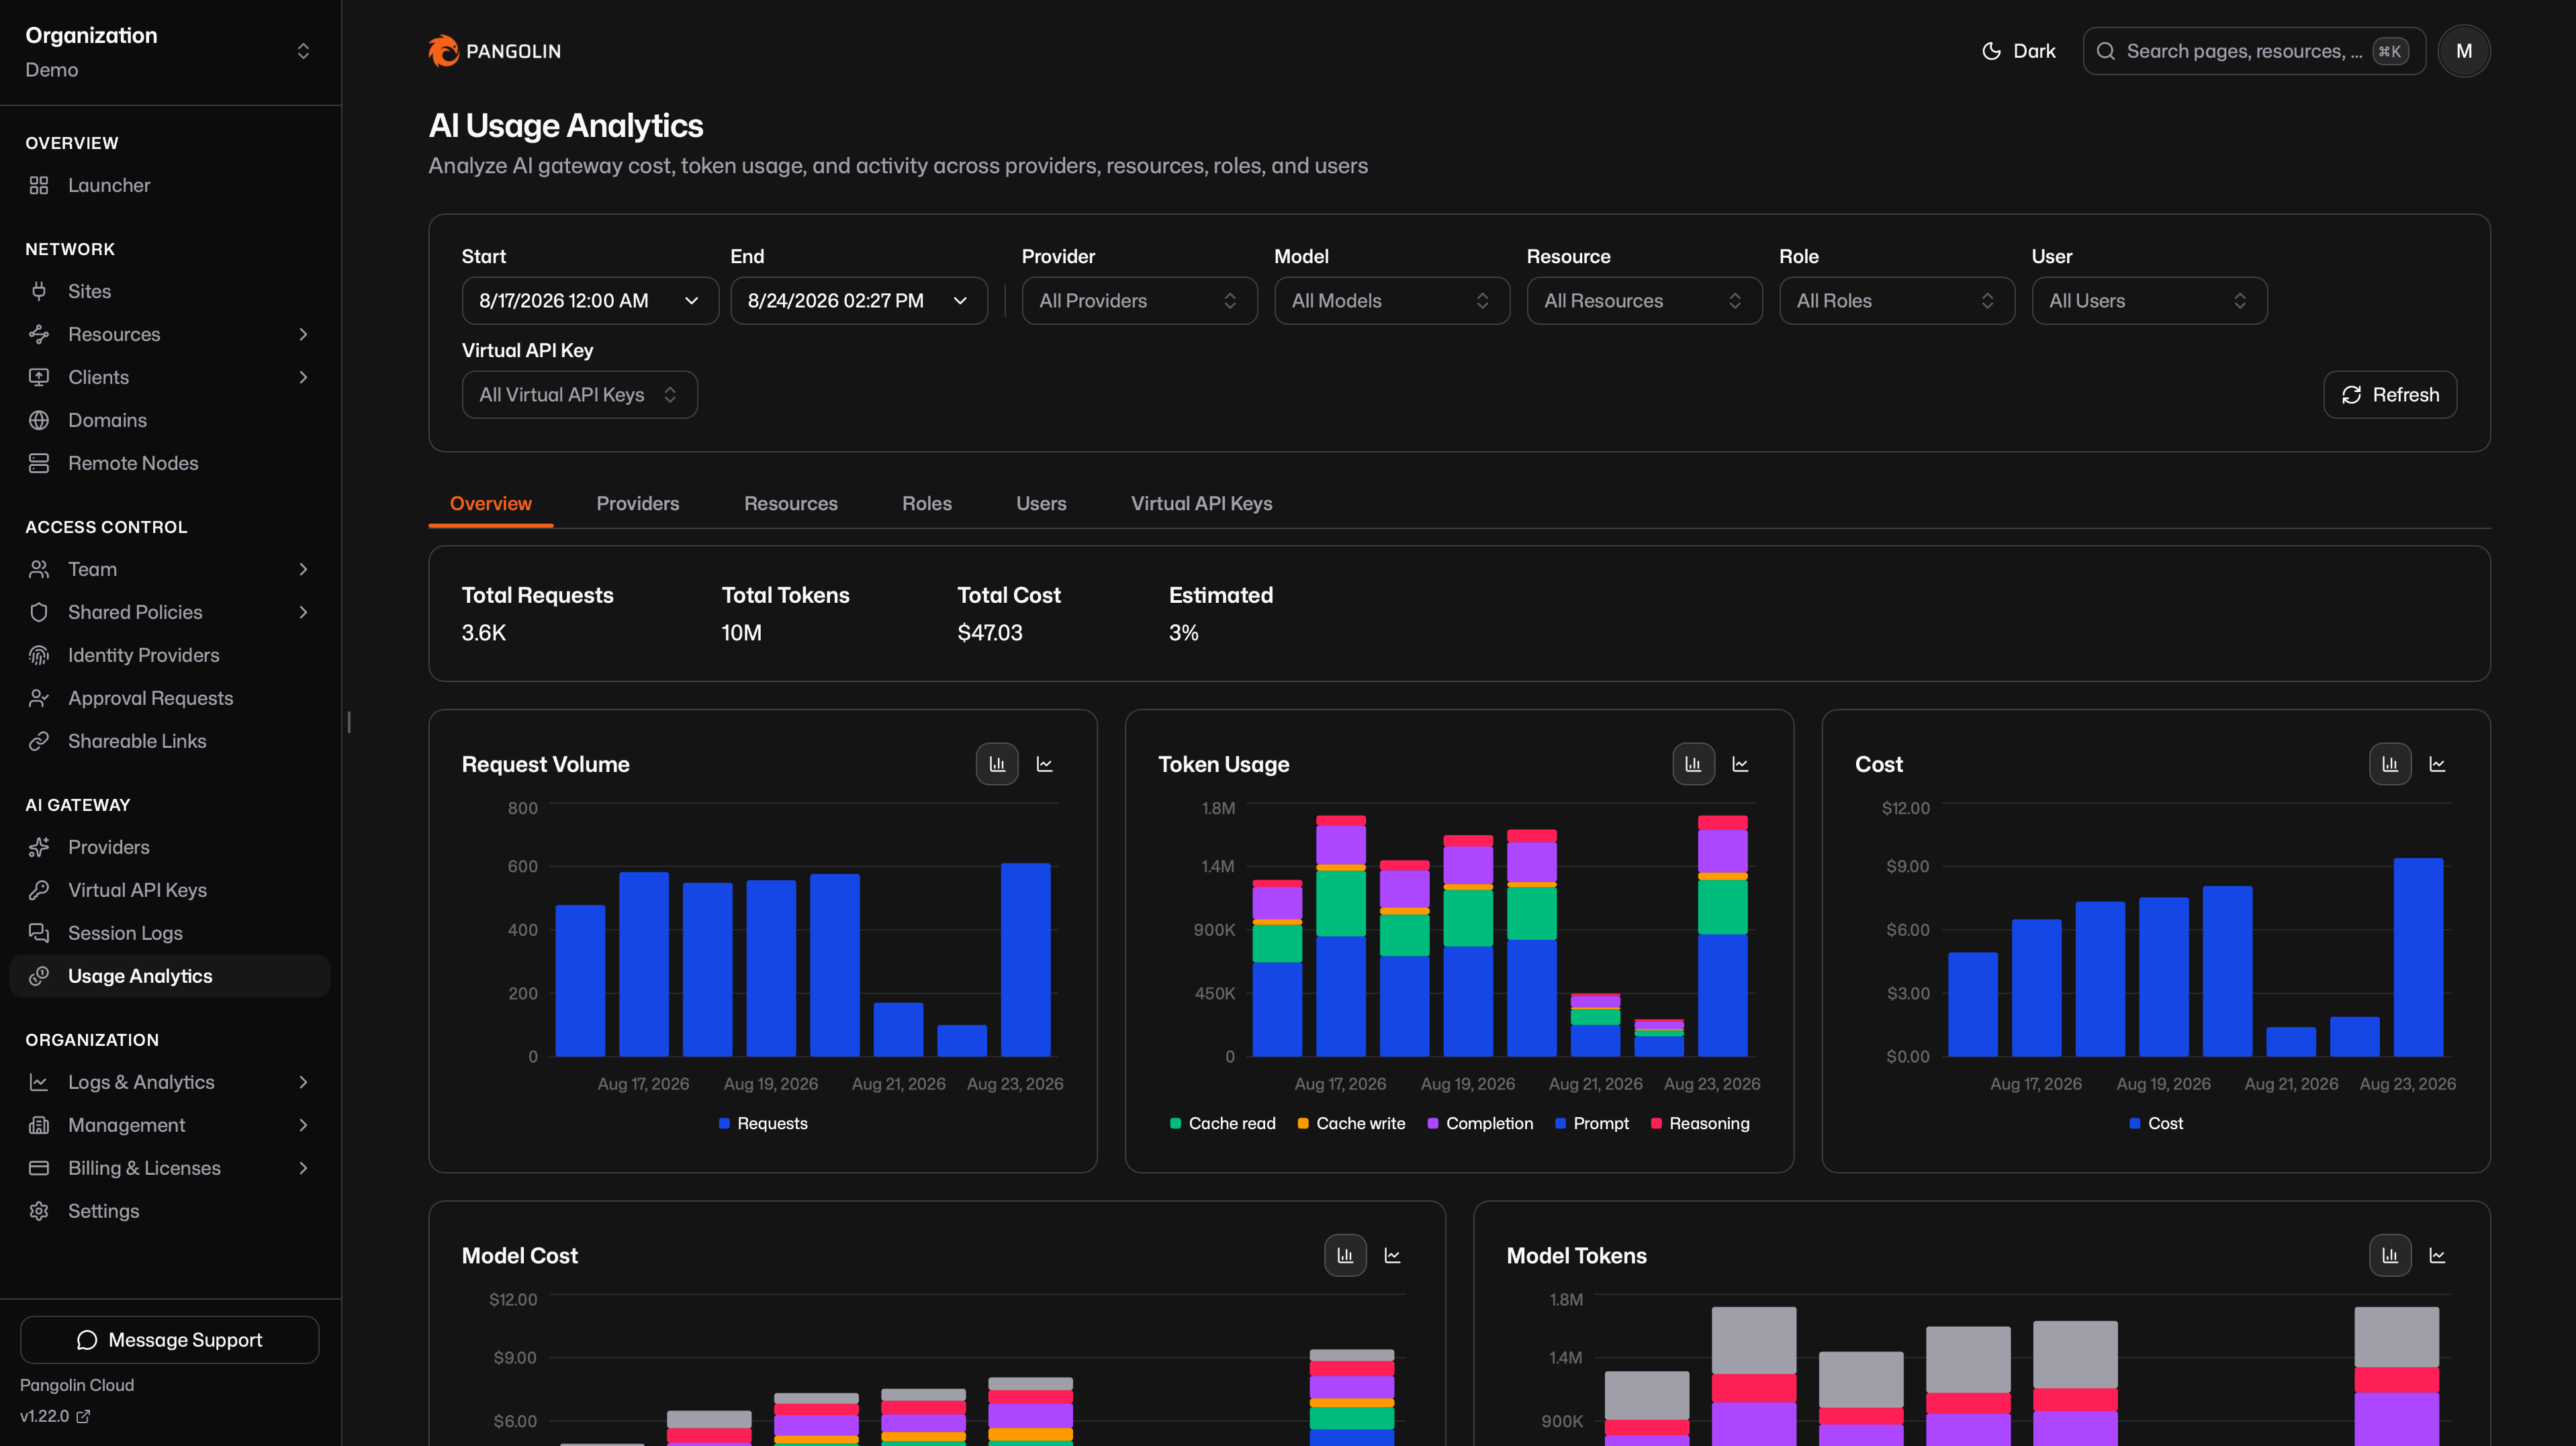Click the Identity Providers fingerprint icon
The width and height of the screenshot is (2576, 1446).
pyautogui.click(x=39, y=655)
